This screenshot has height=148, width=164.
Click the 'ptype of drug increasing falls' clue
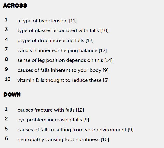pyautogui.click(x=55, y=41)
